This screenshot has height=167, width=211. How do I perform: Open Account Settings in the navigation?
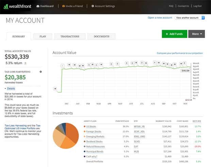pyautogui.click(x=105, y=6)
